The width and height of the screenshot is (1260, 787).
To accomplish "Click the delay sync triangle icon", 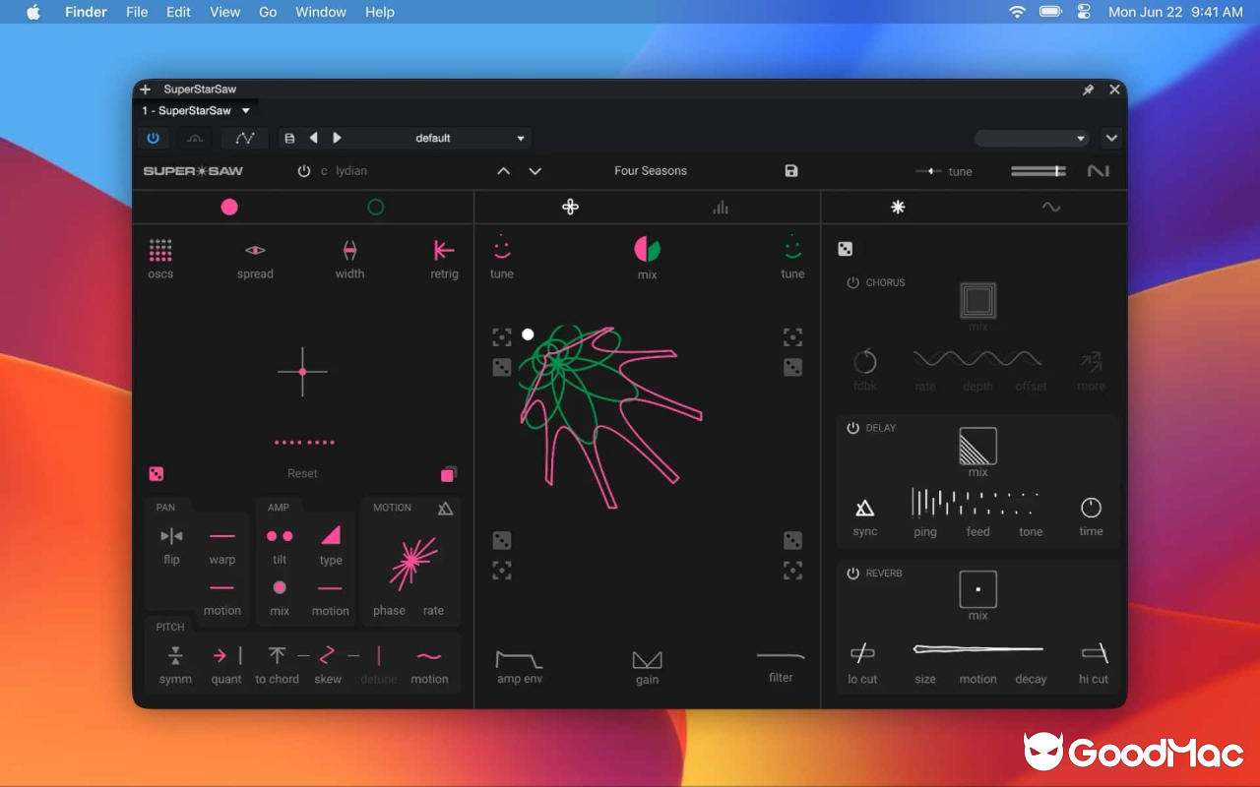I will (x=864, y=508).
